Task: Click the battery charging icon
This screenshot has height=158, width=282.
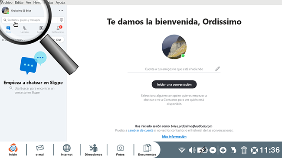Action: tap(202, 150)
